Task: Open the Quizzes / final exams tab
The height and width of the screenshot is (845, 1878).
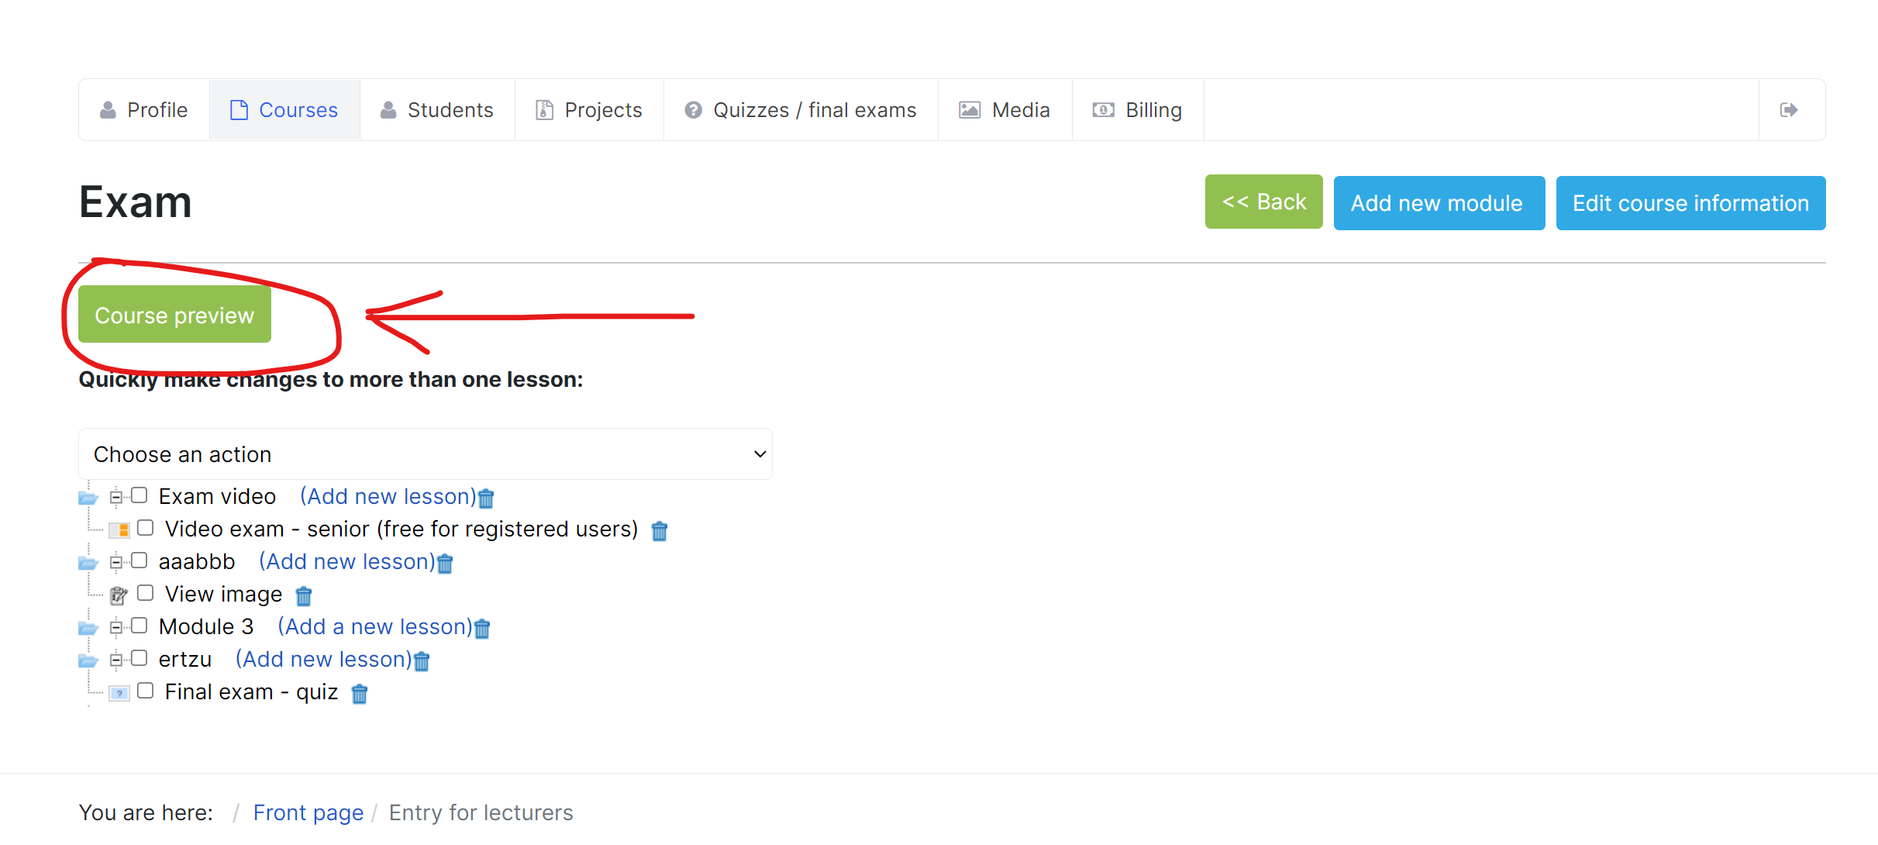Action: tap(801, 110)
